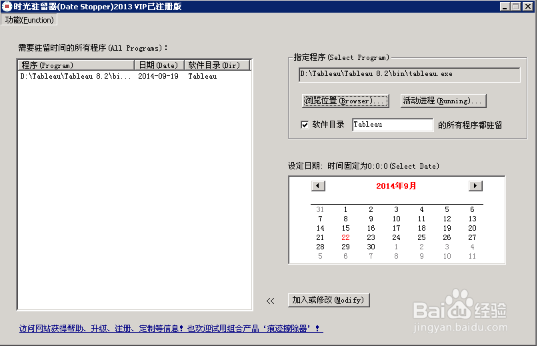Click the Tableau directory cell in list
Viewport: 538px width, 346px height.
[x=203, y=76]
